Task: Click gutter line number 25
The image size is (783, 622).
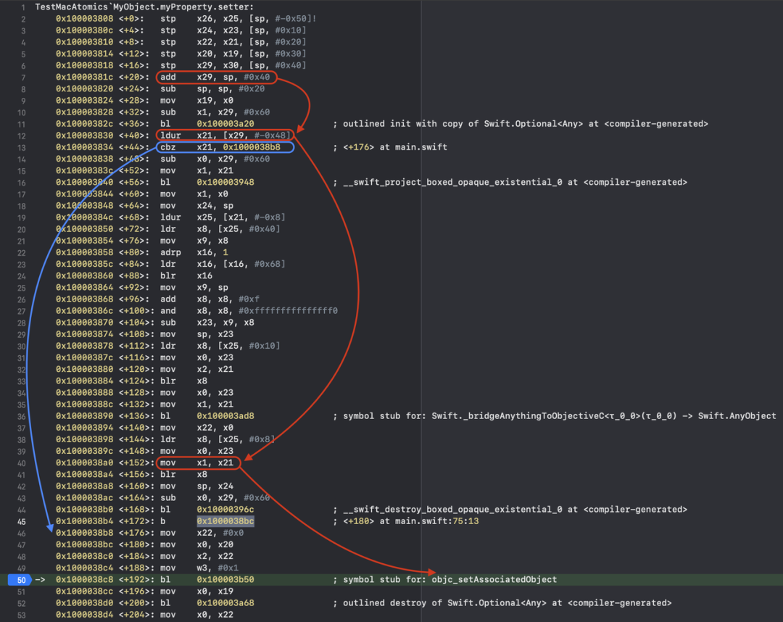Action: [x=22, y=288]
